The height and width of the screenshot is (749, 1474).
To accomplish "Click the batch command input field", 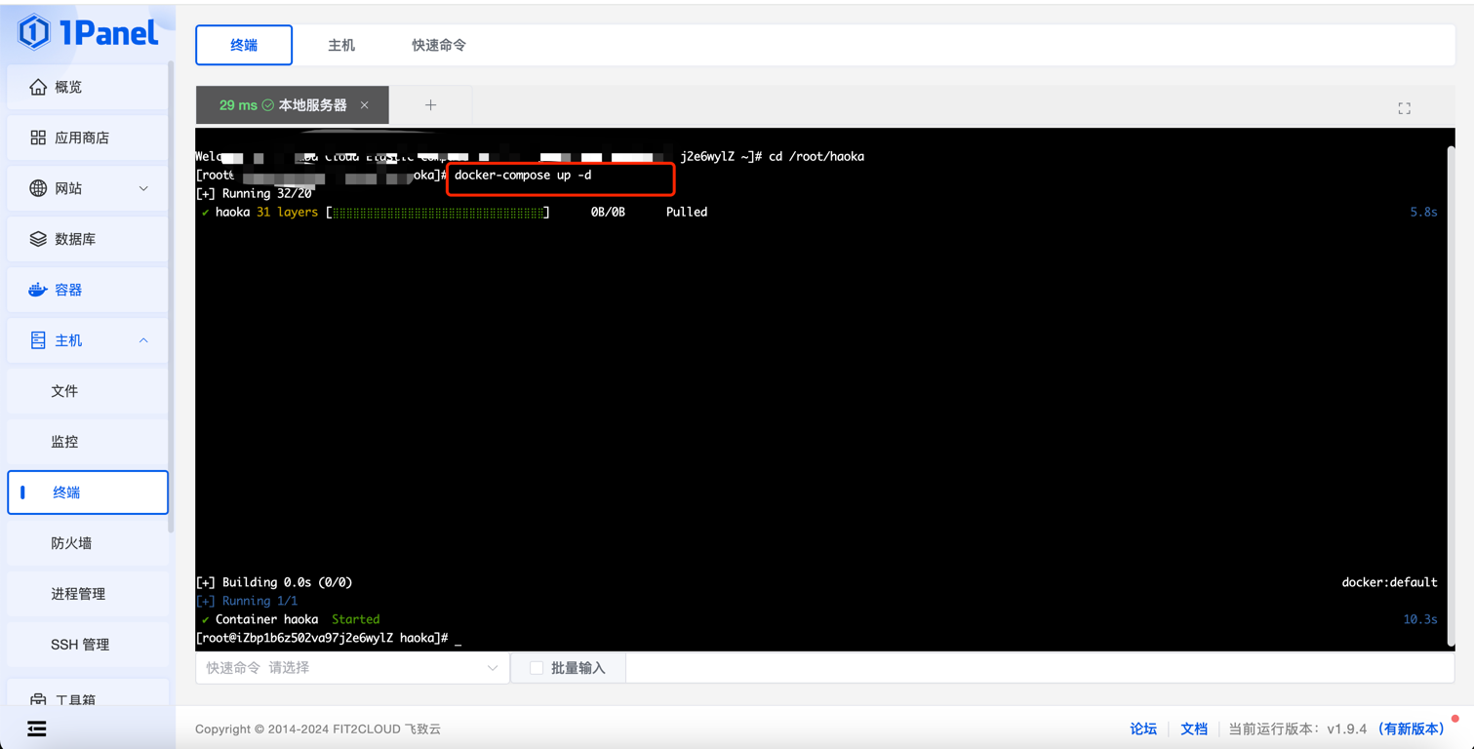I will coord(1039,668).
